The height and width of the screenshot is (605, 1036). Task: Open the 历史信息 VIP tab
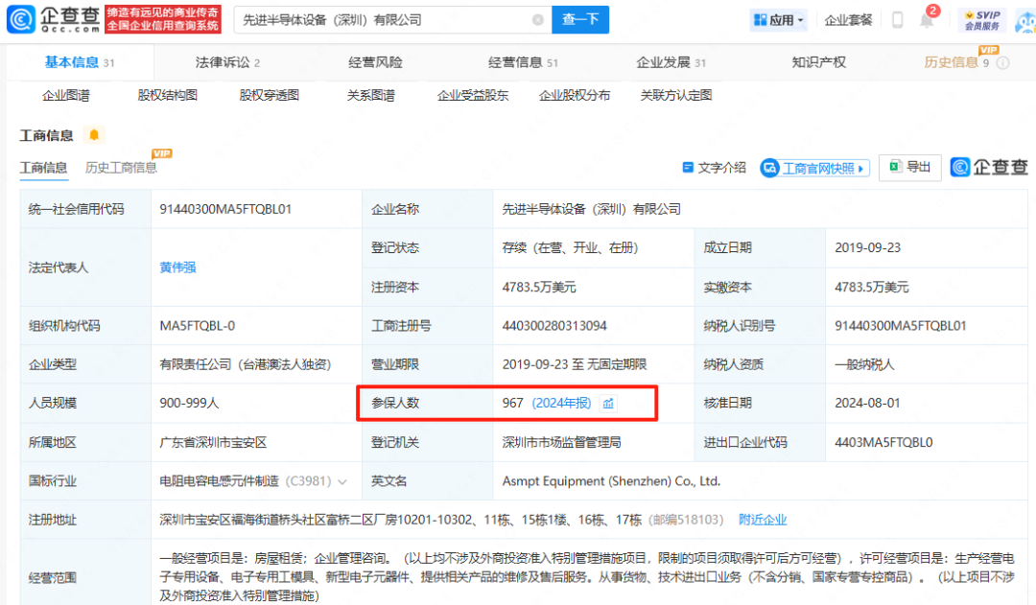(956, 62)
